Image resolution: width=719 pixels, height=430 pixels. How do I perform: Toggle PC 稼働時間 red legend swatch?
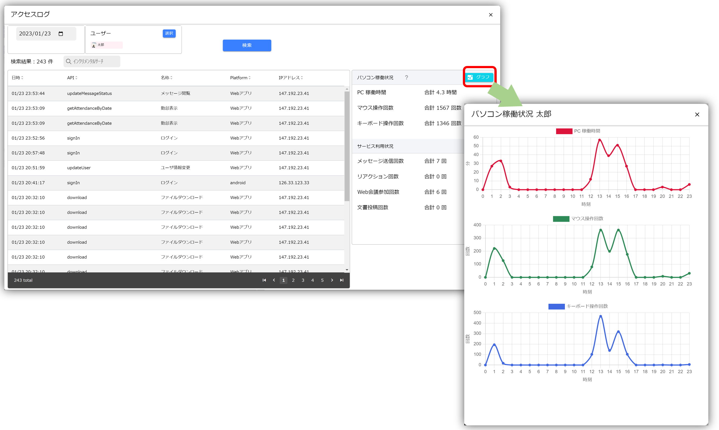pos(564,131)
